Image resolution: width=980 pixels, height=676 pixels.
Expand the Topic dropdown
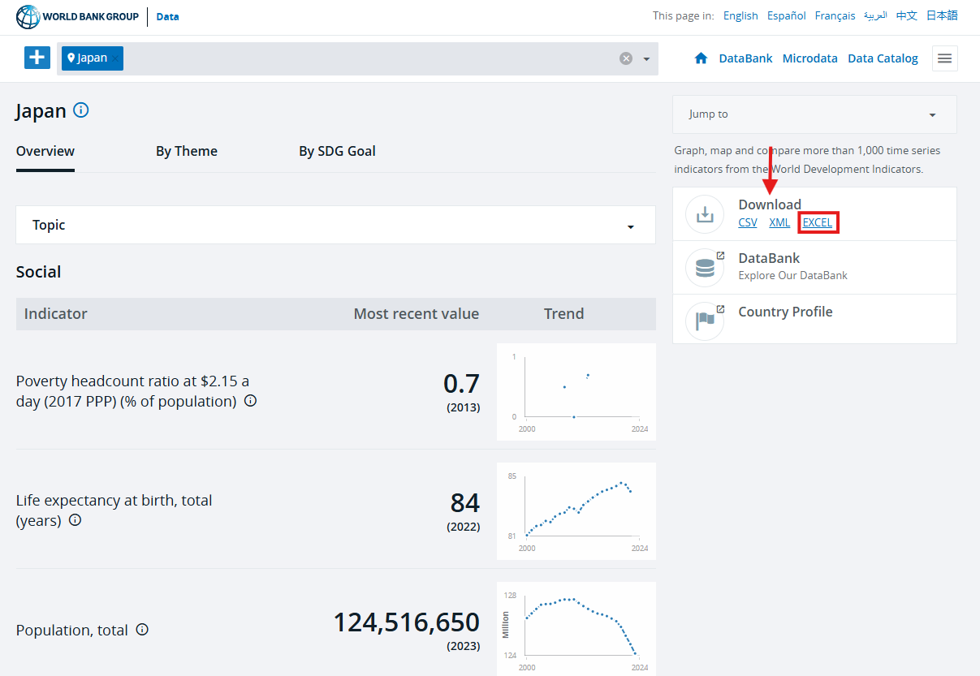tap(335, 225)
